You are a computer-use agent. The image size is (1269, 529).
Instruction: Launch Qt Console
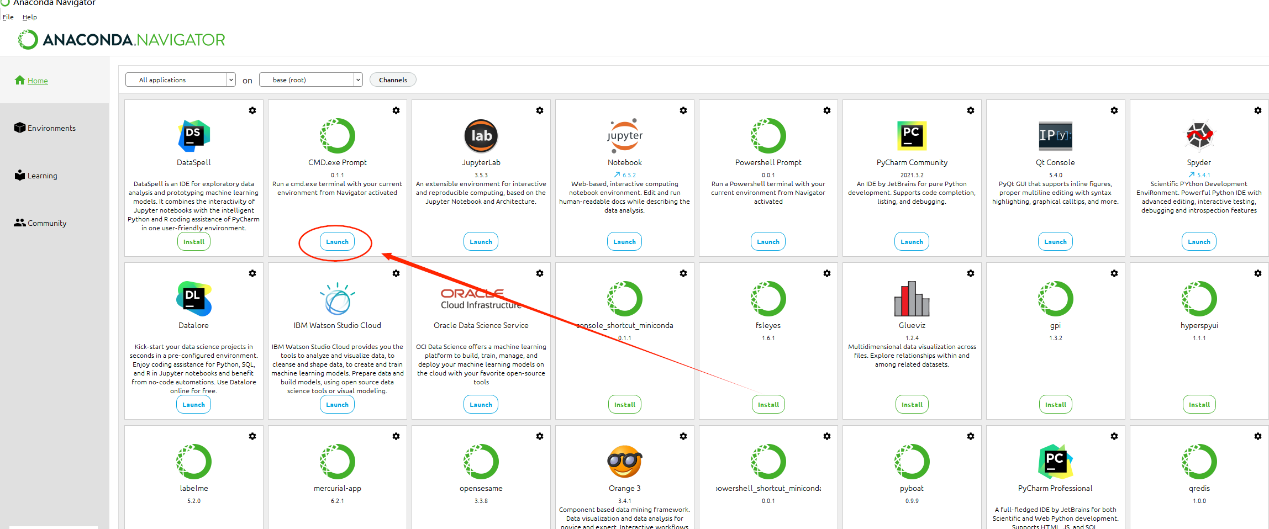coord(1056,242)
